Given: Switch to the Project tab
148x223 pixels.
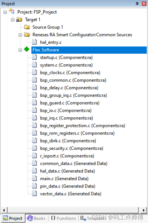Looking at the screenshot, I should (13, 218).
